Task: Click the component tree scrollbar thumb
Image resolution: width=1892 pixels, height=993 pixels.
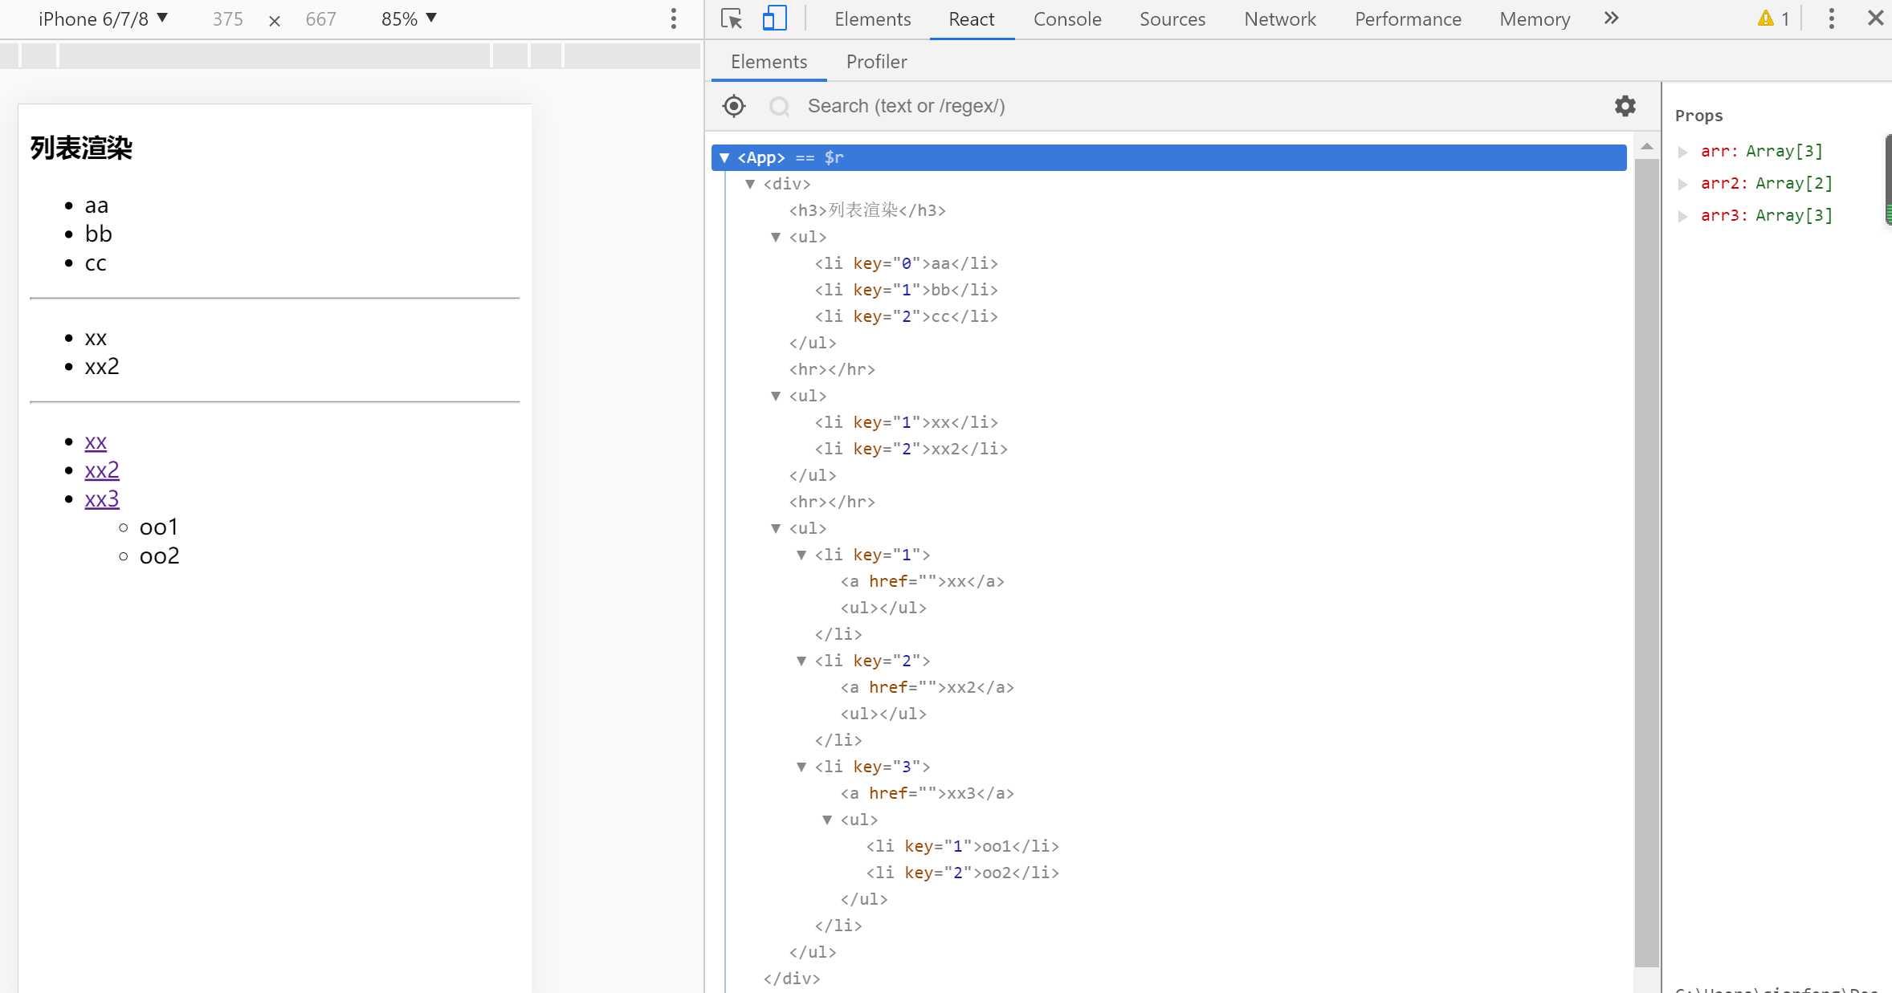Action: [1647, 562]
